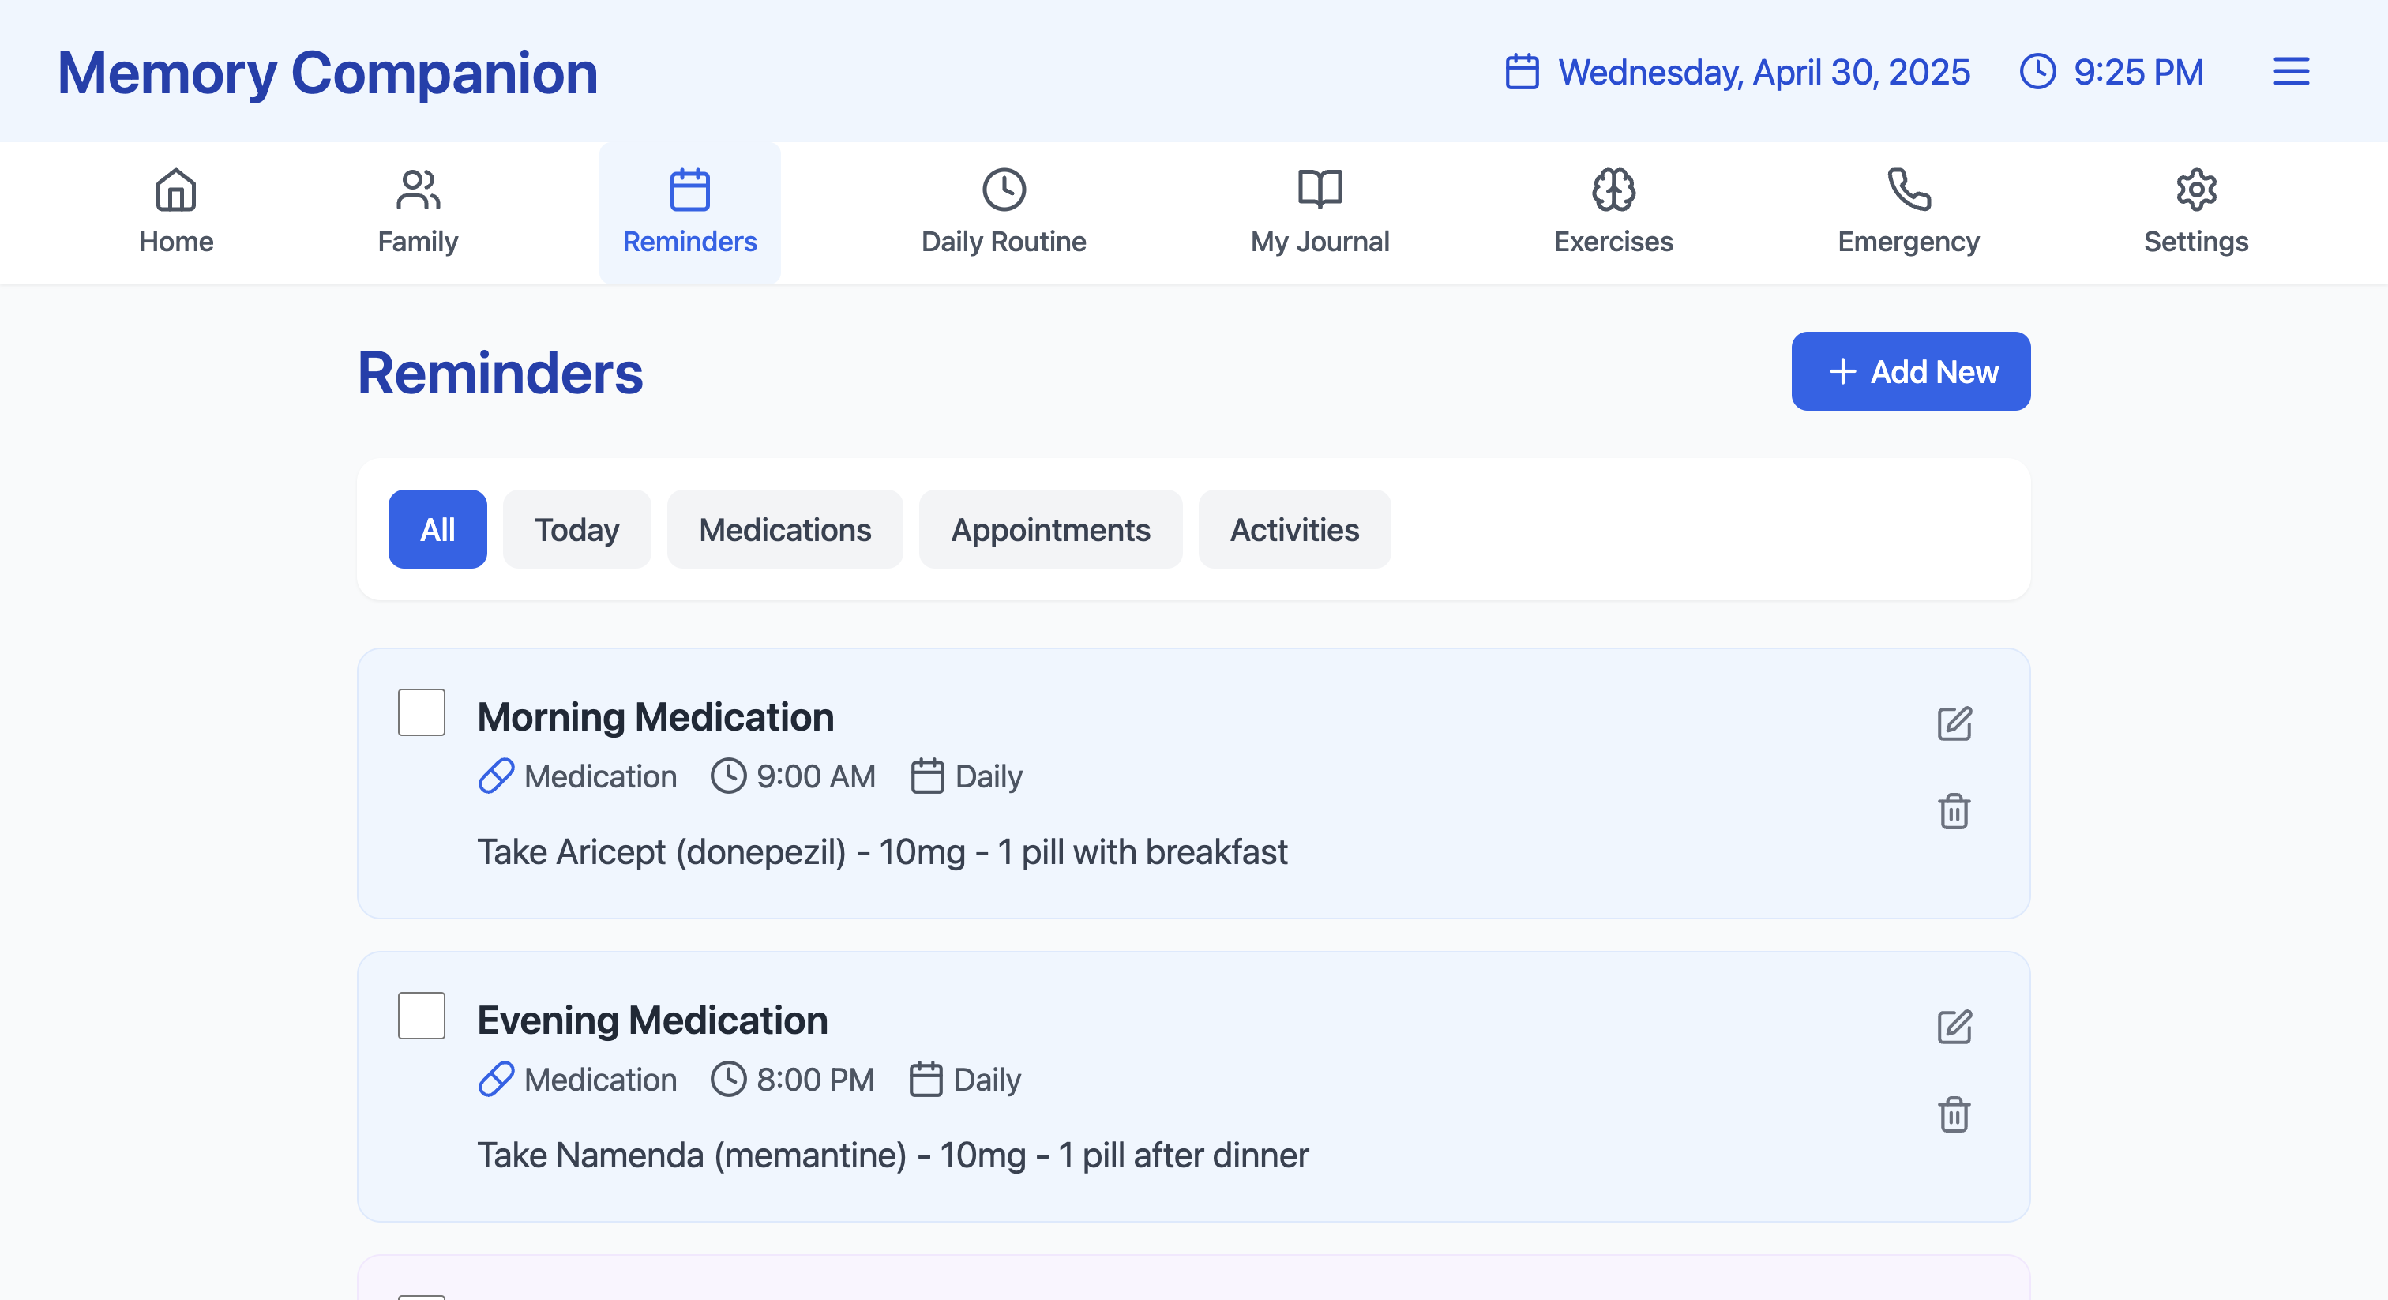
Task: Open Exercises brain icon tab
Action: (1613, 212)
